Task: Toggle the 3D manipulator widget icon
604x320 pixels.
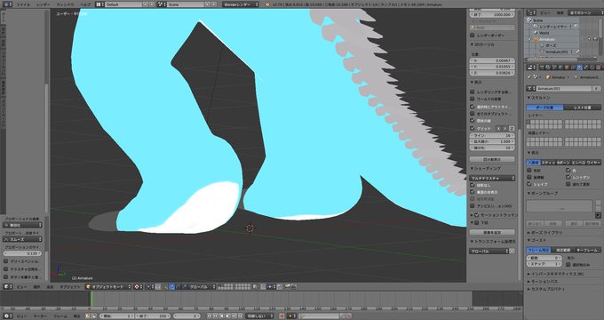Action: tap(165, 287)
